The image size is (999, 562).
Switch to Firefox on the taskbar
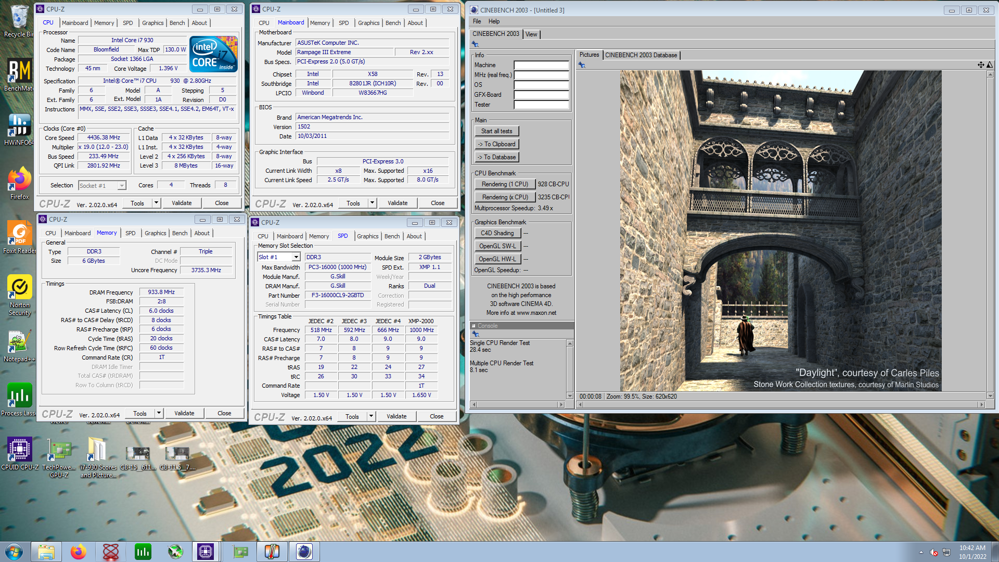pyautogui.click(x=79, y=552)
